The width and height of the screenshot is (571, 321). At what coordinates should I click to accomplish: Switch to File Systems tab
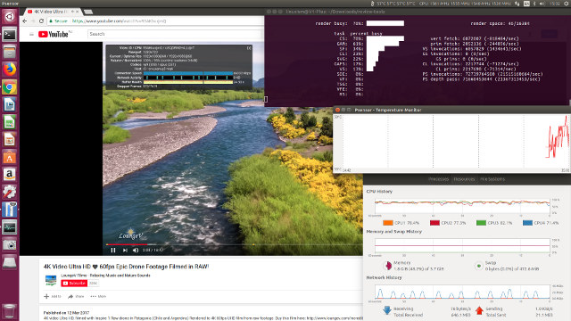click(492, 179)
